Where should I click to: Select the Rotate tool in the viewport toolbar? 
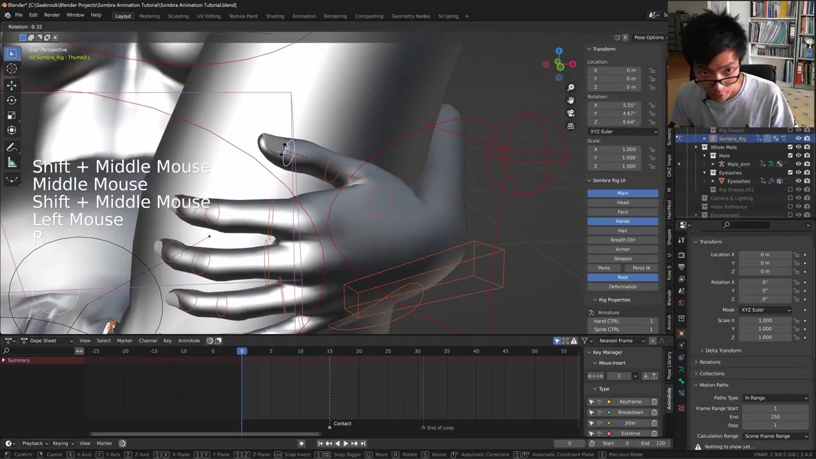click(11, 100)
